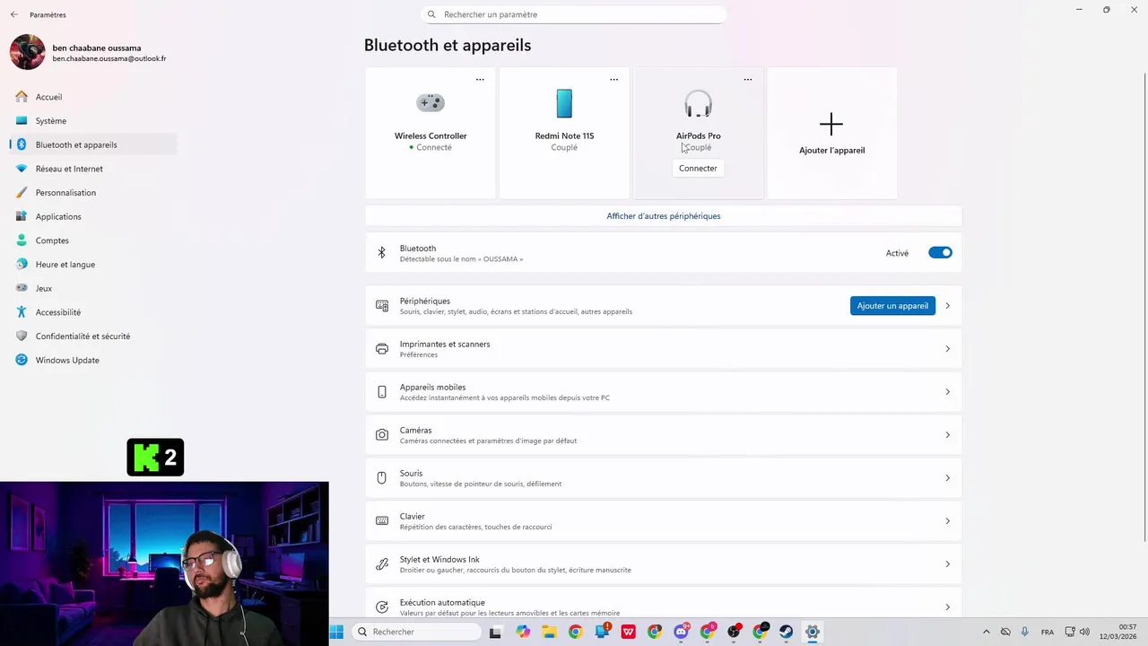This screenshot has width=1148, height=646.
Task: Open Exécution automatique row
Action: [663, 602]
